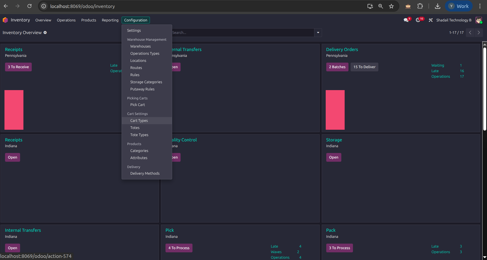Screen dimensions: 487x260
Task: Click the Storage card title
Action: pos(334,140)
